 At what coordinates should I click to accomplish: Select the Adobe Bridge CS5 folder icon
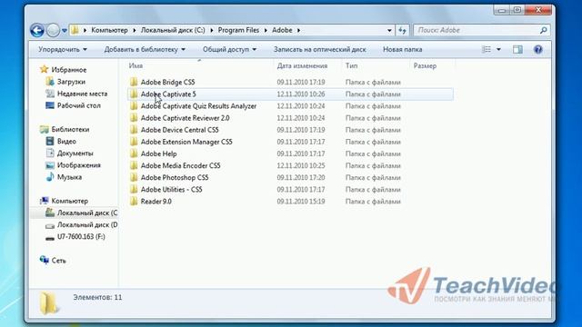pyautogui.click(x=134, y=82)
